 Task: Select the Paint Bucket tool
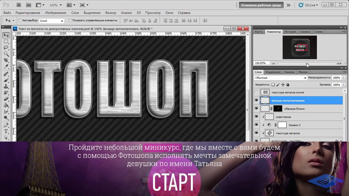tap(6, 105)
